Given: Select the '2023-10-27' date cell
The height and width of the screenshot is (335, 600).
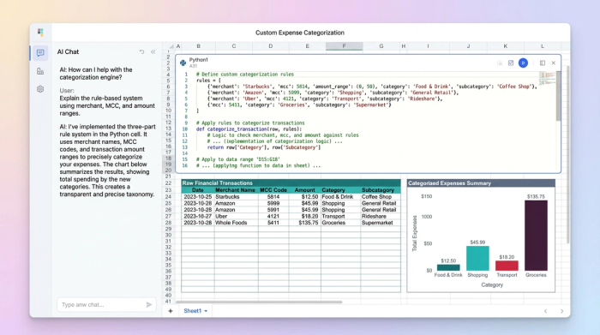Looking at the screenshot, I should click(198, 217).
